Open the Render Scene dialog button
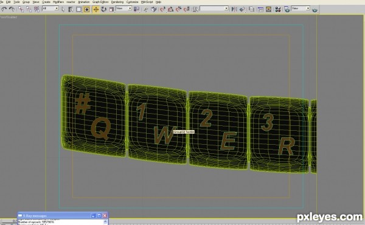This screenshot has width=365, height=225. click(x=287, y=9)
